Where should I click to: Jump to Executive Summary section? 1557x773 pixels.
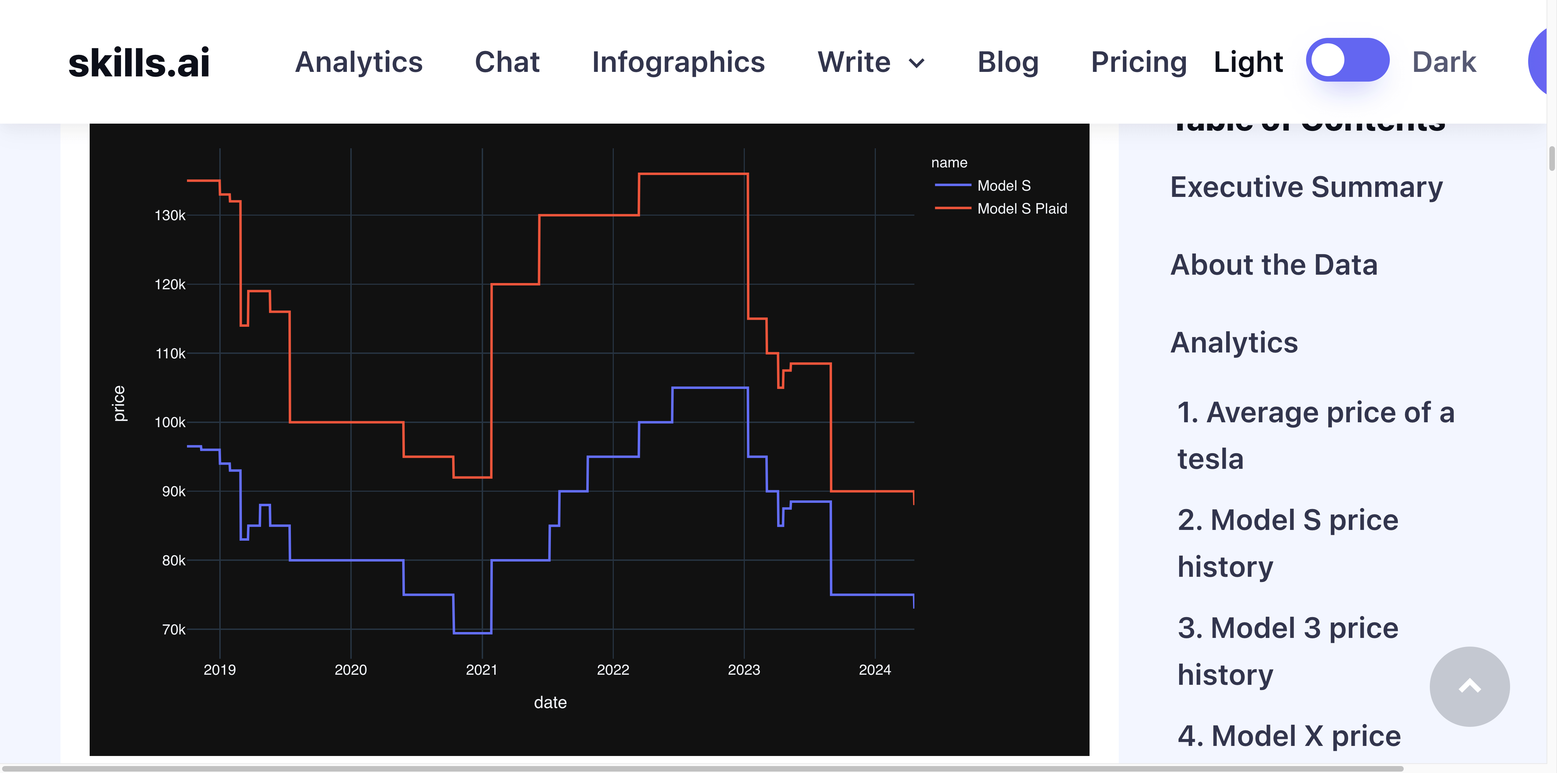click(x=1306, y=186)
